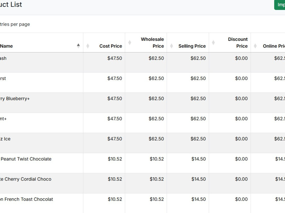The image size is (285, 213).
Task: Click the Wholesale Price header label
Action: pos(152,43)
